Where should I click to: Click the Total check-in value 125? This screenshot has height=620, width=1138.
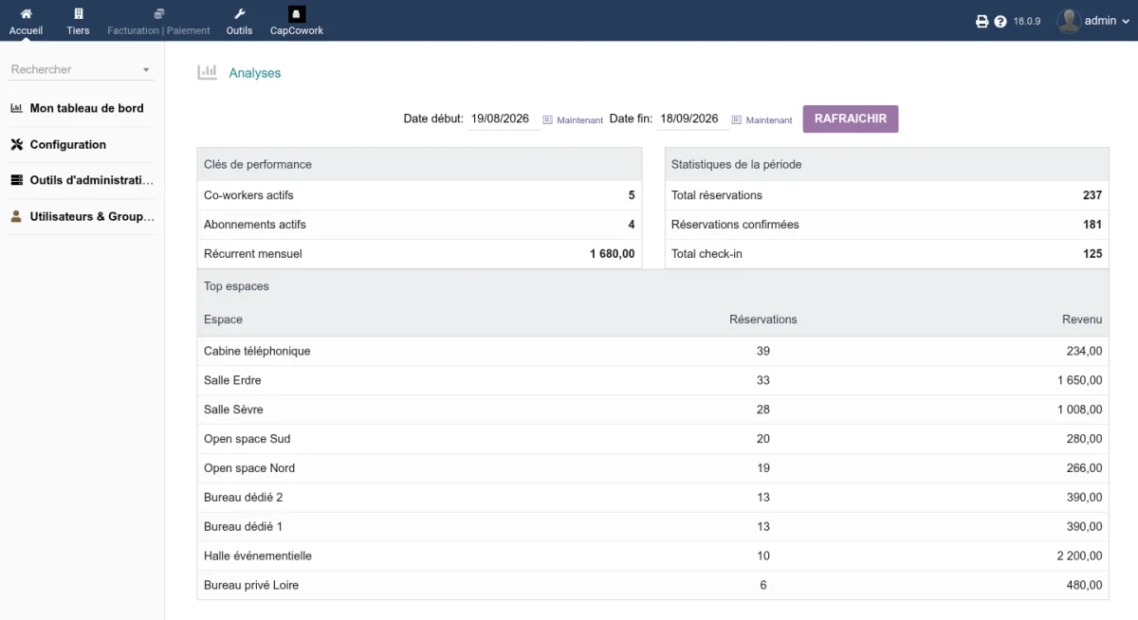[x=1092, y=254]
